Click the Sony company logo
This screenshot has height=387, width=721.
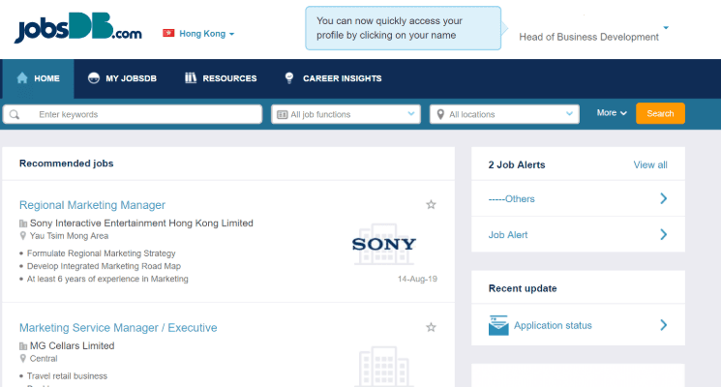pyautogui.click(x=384, y=244)
